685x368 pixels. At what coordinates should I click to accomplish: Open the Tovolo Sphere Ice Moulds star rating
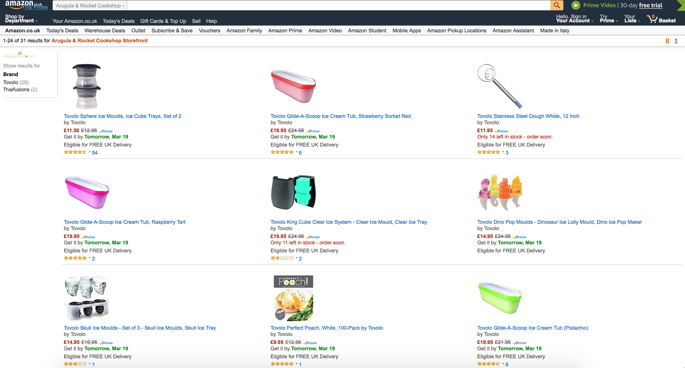click(75, 152)
